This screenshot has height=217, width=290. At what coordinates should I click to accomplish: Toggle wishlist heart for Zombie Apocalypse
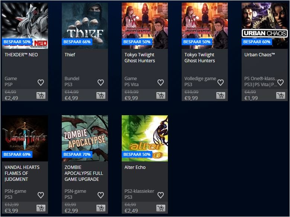tap(101, 195)
